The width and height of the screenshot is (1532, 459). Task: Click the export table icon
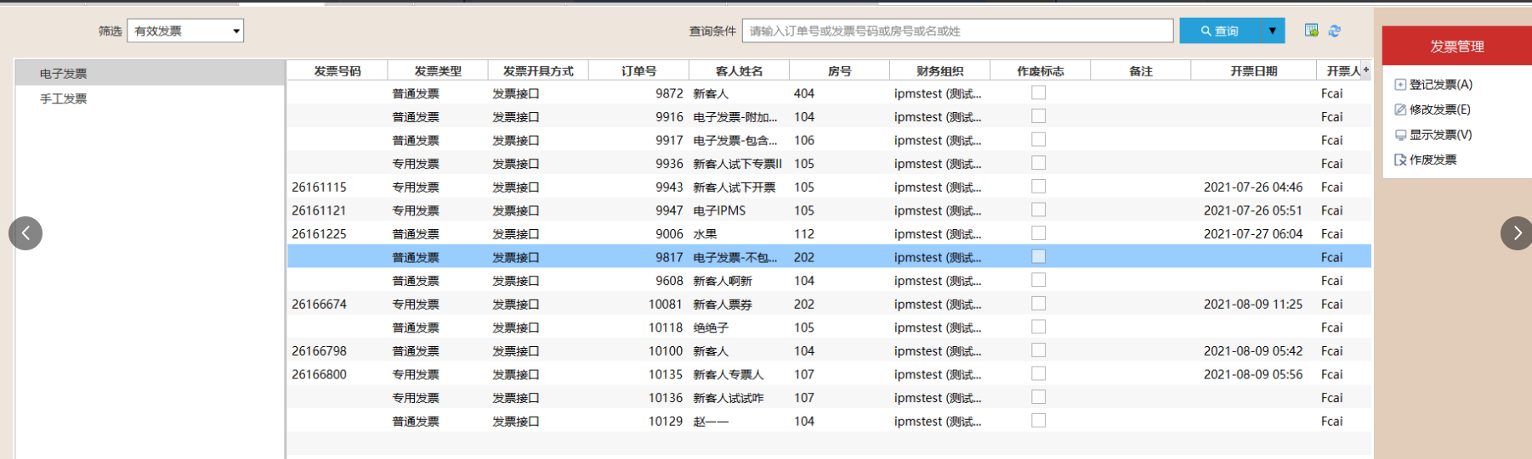(1311, 31)
